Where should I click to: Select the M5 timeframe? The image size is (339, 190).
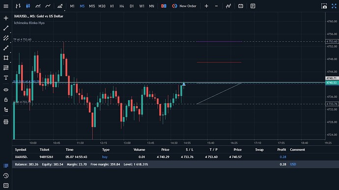coord(82,6)
